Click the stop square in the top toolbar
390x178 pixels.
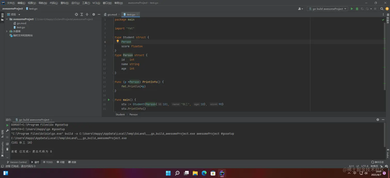375,9
